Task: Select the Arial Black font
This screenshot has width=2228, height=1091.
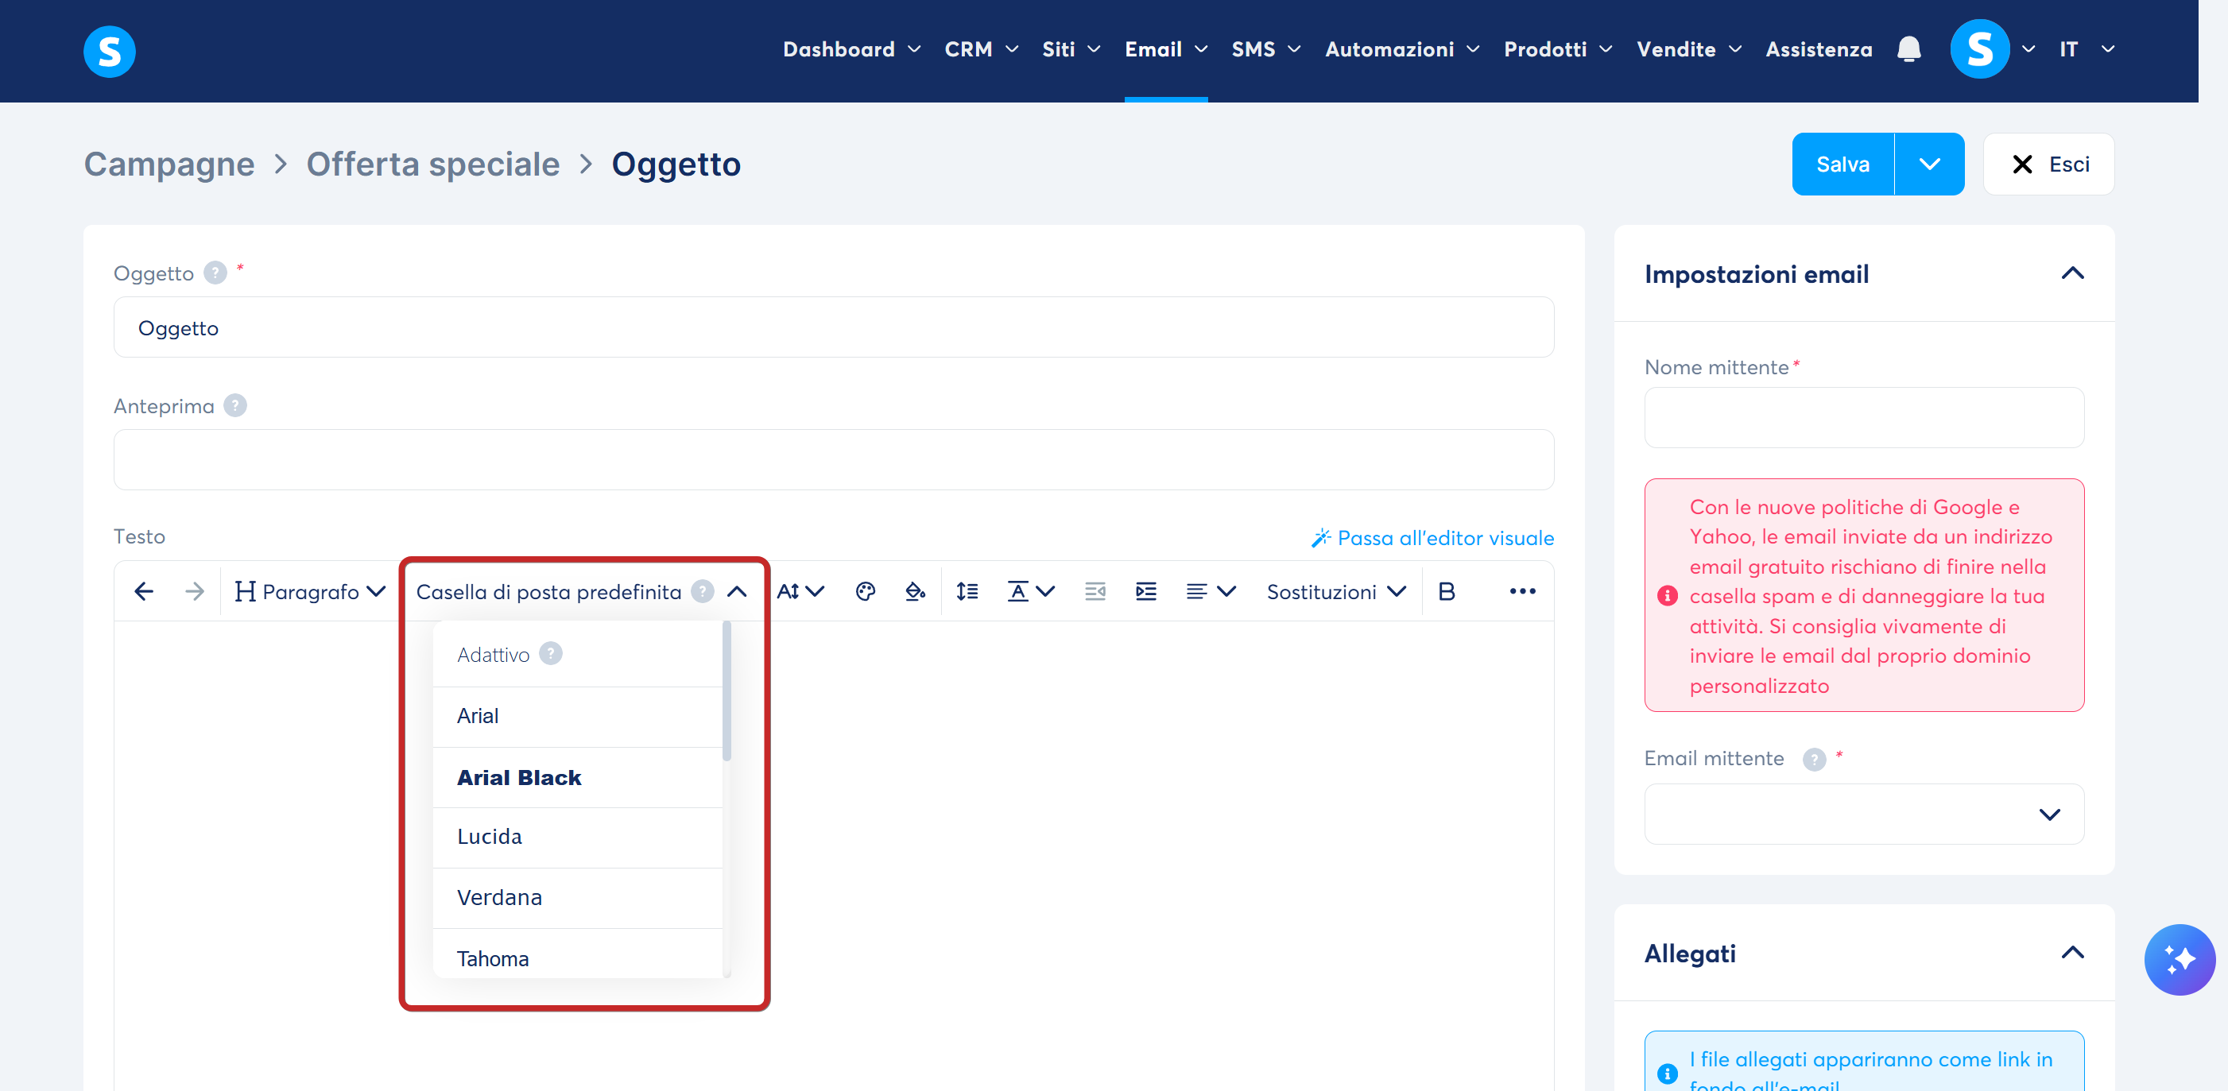Action: click(577, 777)
